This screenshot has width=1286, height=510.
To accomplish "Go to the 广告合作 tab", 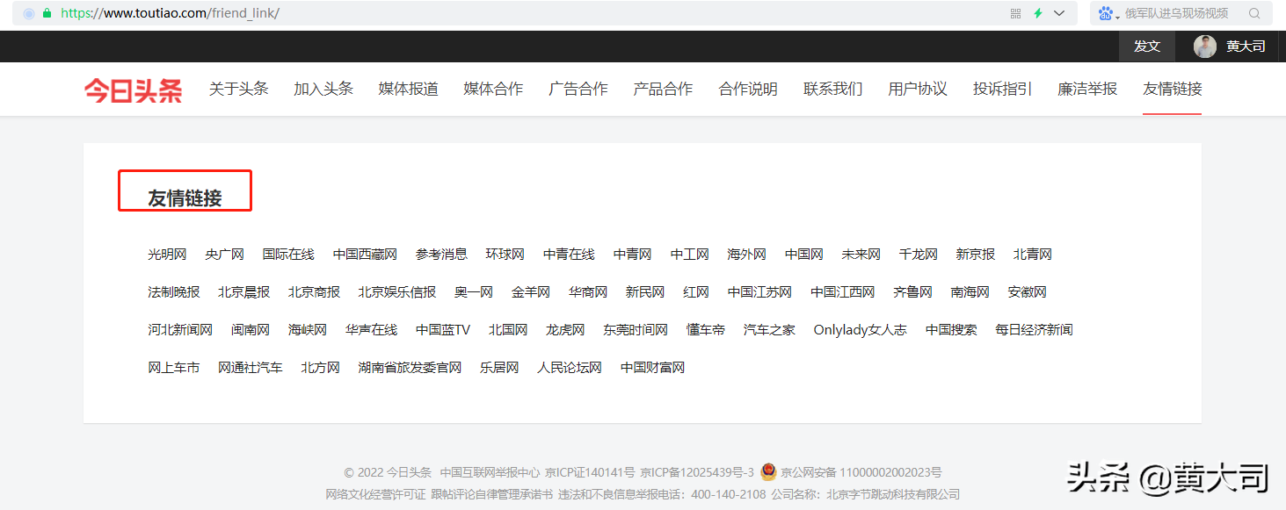I will coord(578,89).
